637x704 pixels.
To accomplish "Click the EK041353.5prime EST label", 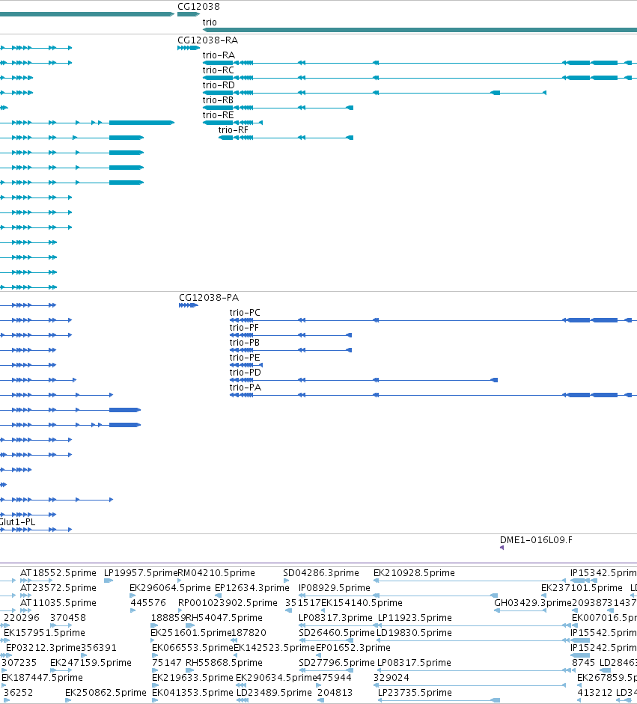I will click(192, 693).
